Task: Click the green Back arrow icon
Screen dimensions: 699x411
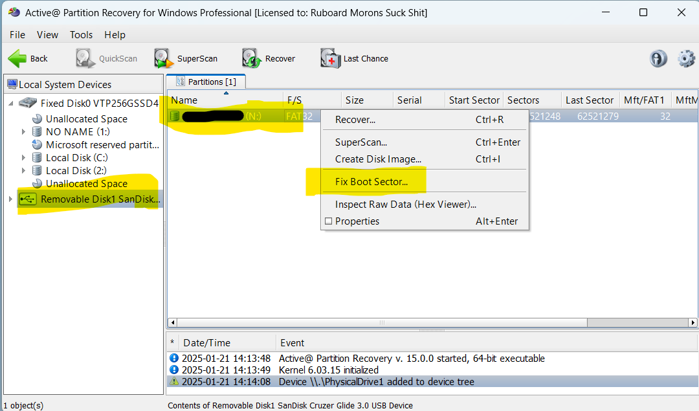Action: (17, 58)
